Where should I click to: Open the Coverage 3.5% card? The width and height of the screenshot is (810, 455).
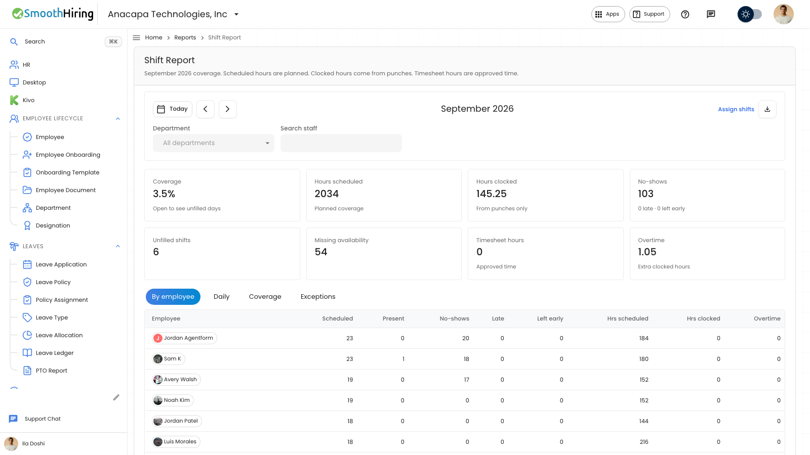click(x=222, y=195)
